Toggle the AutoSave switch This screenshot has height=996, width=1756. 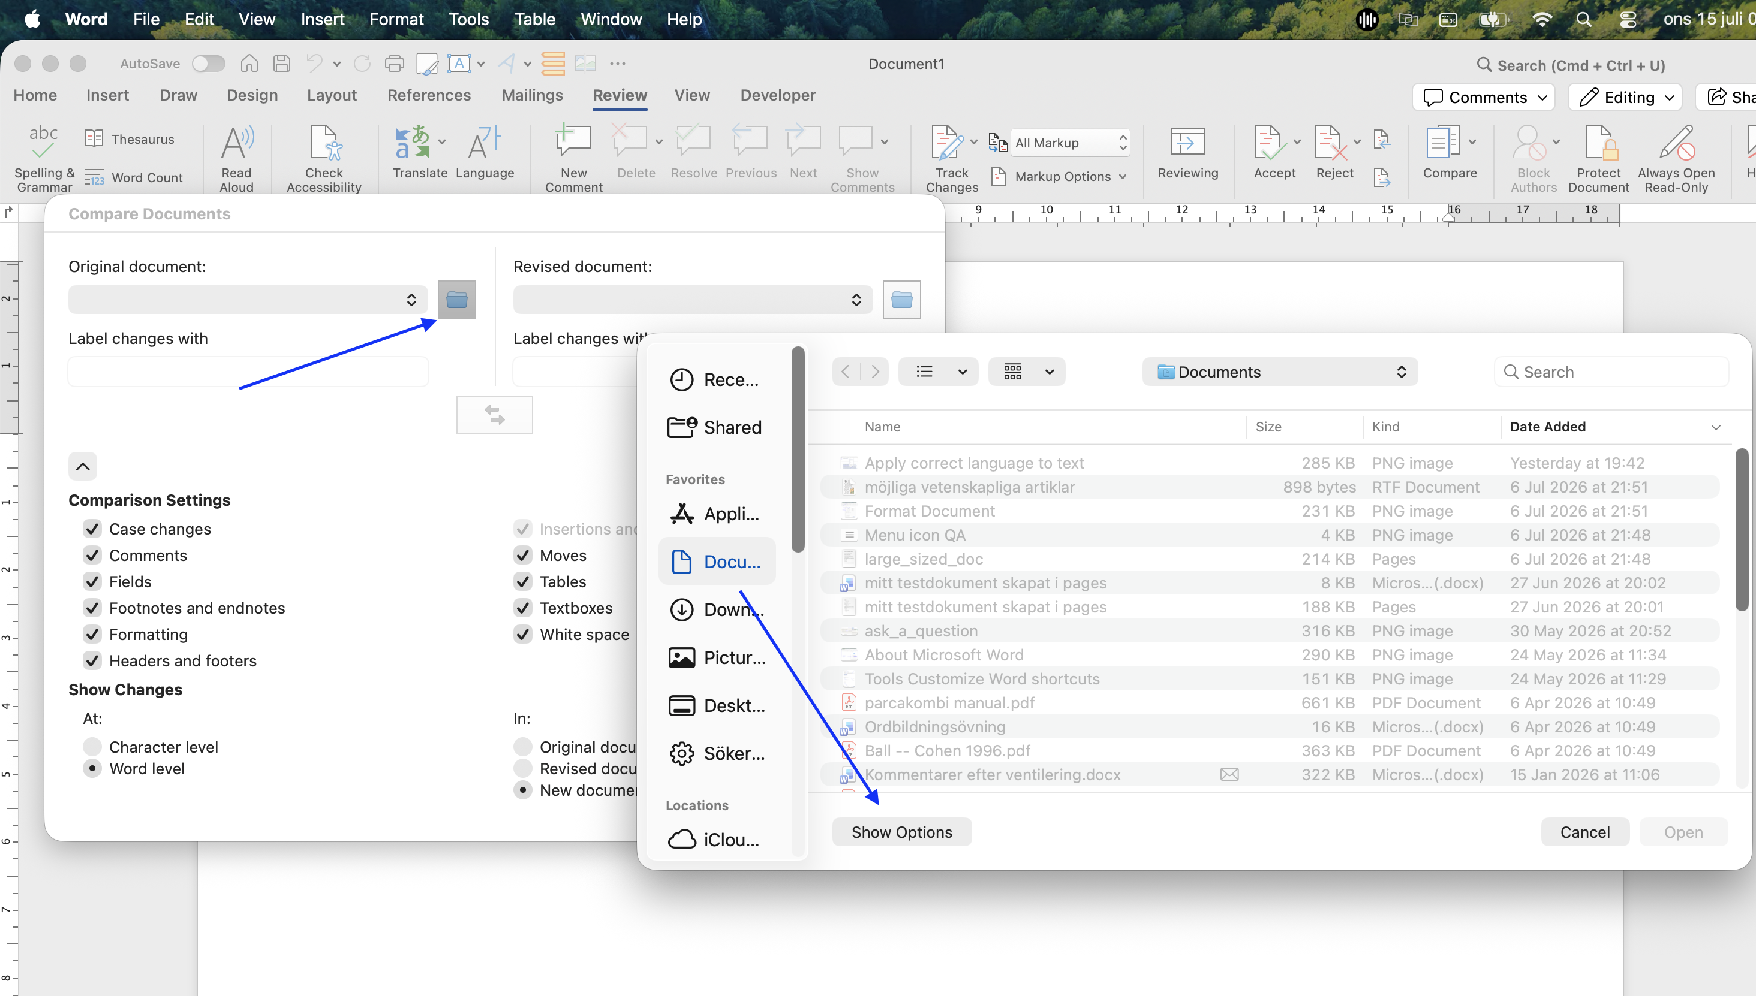pyautogui.click(x=208, y=64)
